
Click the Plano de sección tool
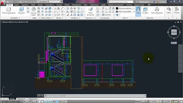tap(91, 11)
